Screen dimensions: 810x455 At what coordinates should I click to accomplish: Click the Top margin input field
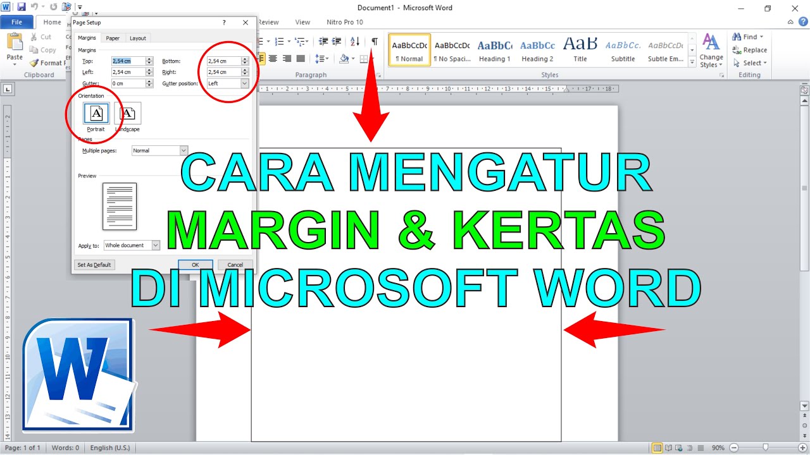pyautogui.click(x=128, y=61)
